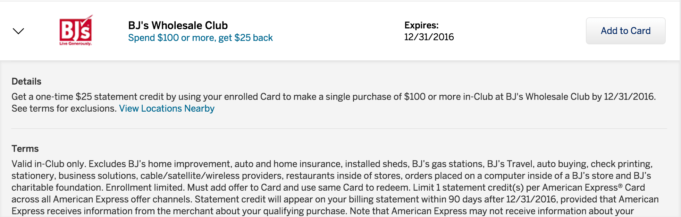The height and width of the screenshot is (217, 681).
Task: Click the 12/31/2016 expiration date under Expires
Action: click(x=429, y=37)
